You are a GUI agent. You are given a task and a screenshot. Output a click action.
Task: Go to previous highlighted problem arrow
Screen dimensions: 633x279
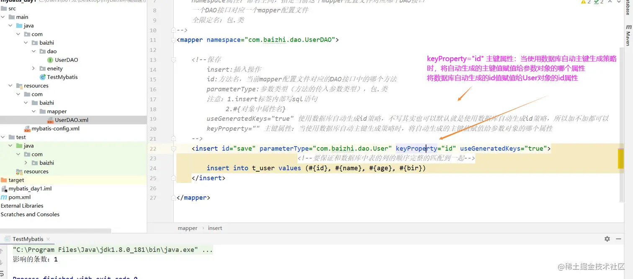pyautogui.click(x=610, y=2)
